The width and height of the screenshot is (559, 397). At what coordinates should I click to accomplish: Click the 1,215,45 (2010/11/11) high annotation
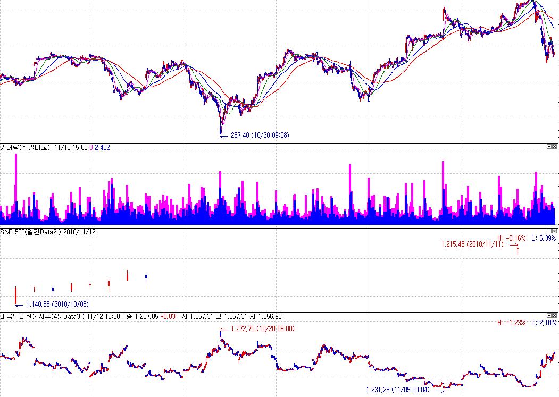(472, 244)
